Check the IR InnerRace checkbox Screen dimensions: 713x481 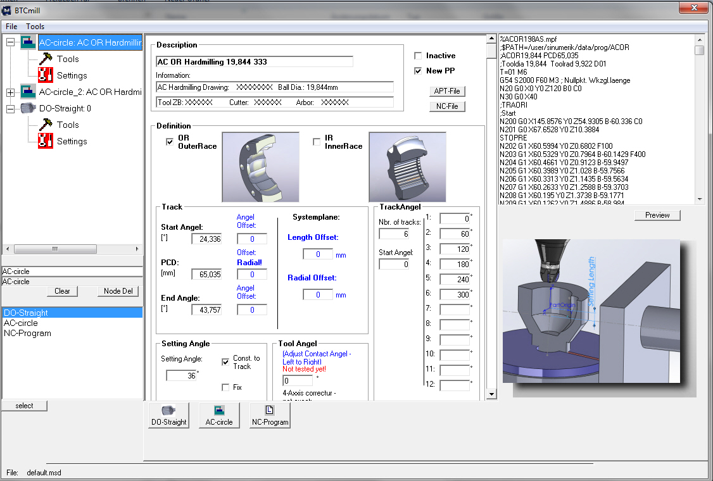click(x=317, y=142)
